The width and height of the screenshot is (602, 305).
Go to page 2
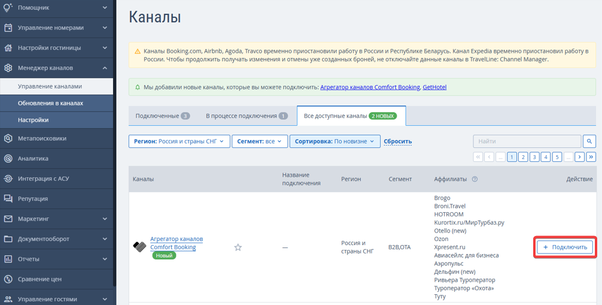pos(523,156)
